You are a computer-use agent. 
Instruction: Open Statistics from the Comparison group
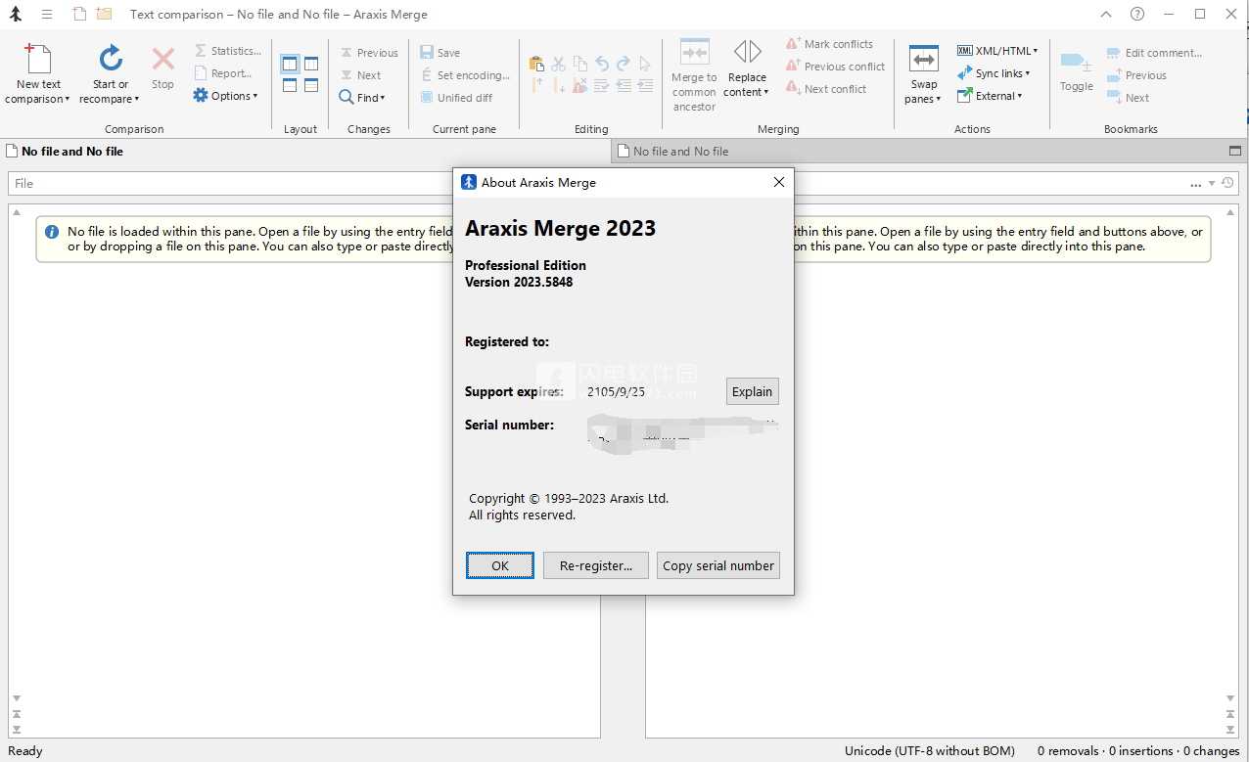227,51
